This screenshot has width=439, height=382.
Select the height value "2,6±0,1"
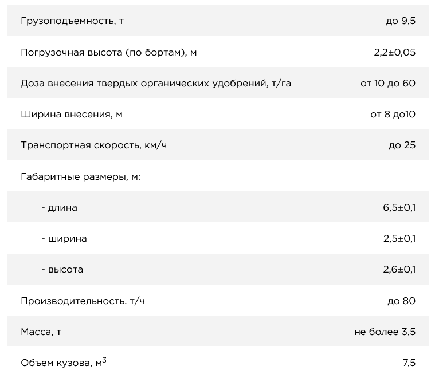point(399,270)
